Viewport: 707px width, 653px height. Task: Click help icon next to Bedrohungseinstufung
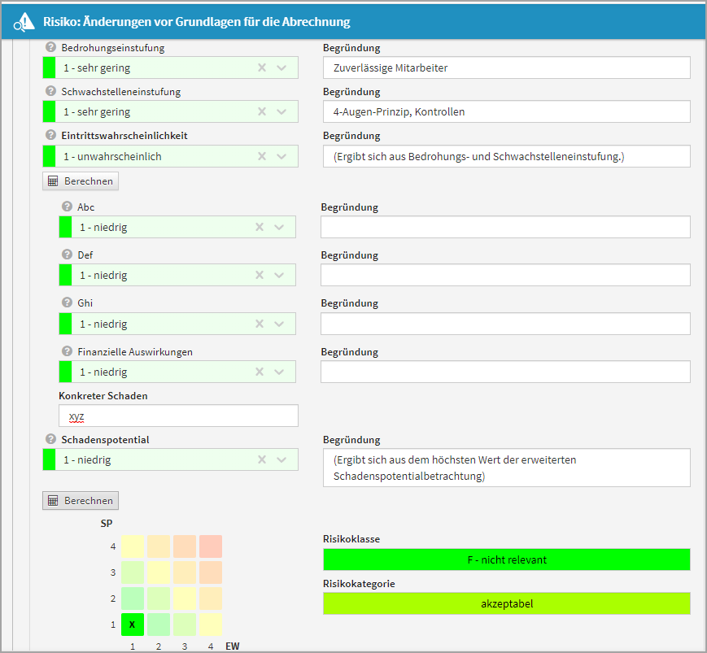tap(50, 48)
